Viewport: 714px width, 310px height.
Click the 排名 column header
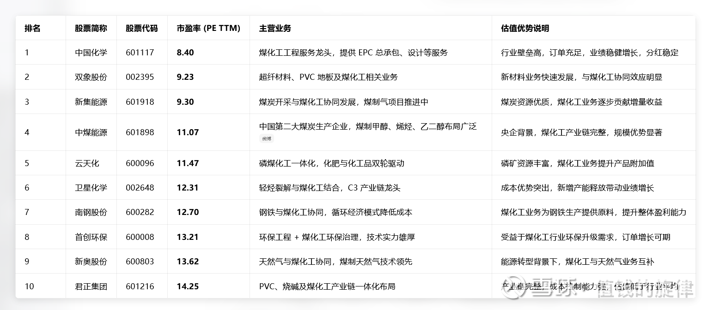[x=32, y=28]
